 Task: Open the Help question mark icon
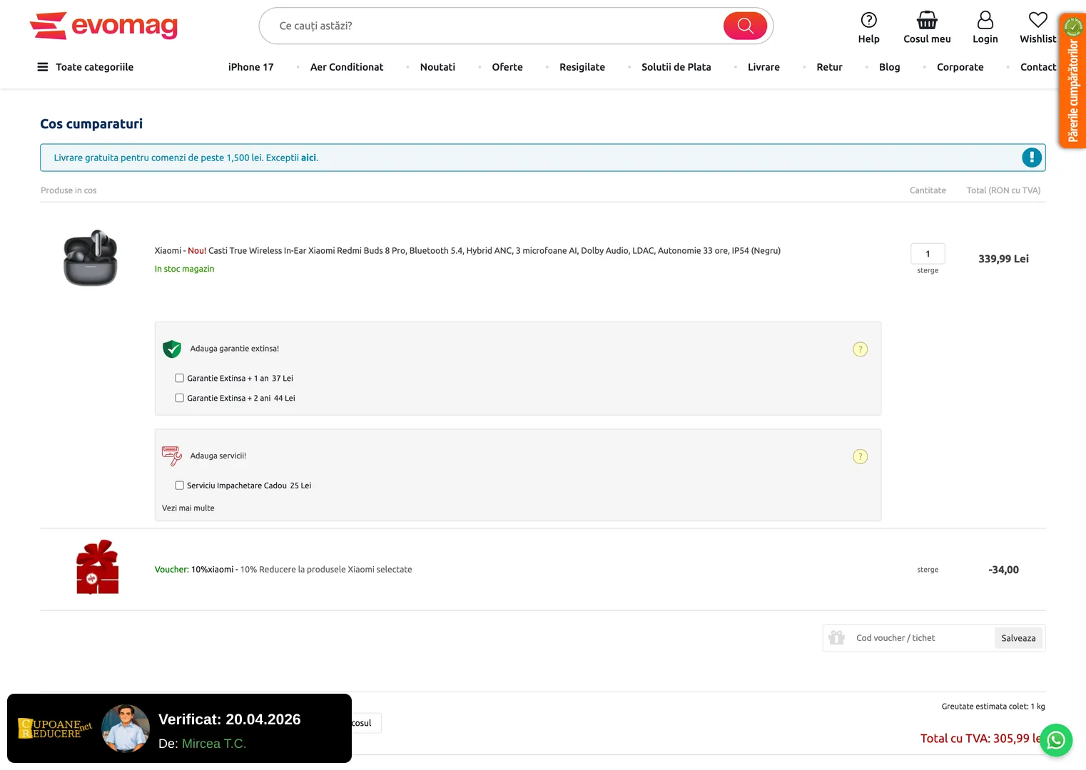tap(868, 20)
